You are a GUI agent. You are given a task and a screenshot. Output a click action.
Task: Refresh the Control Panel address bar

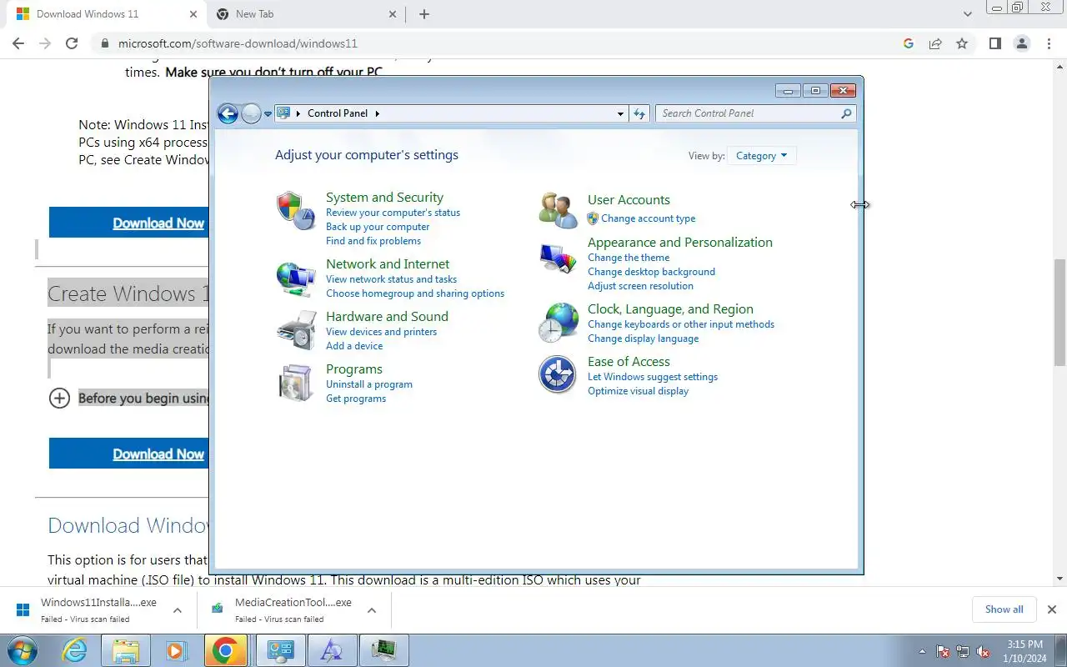tap(639, 113)
